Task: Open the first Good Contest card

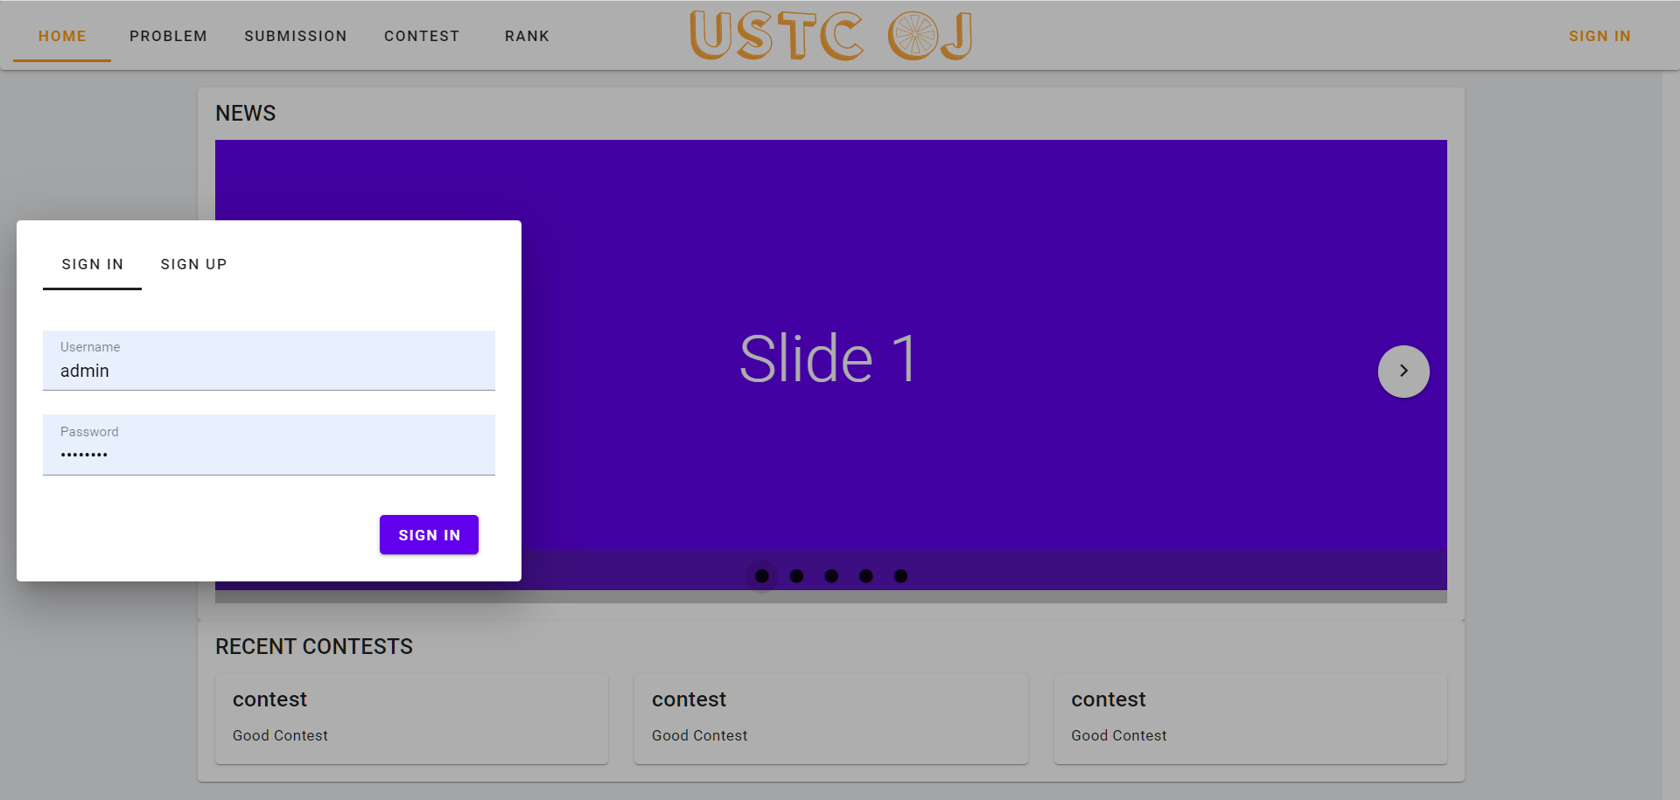Action: [x=411, y=717]
